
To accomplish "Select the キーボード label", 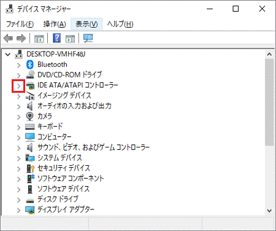I will [x=50, y=127].
